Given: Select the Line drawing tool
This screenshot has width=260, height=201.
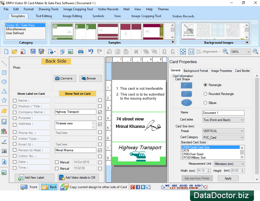Looking at the screenshot, I should (4, 63).
